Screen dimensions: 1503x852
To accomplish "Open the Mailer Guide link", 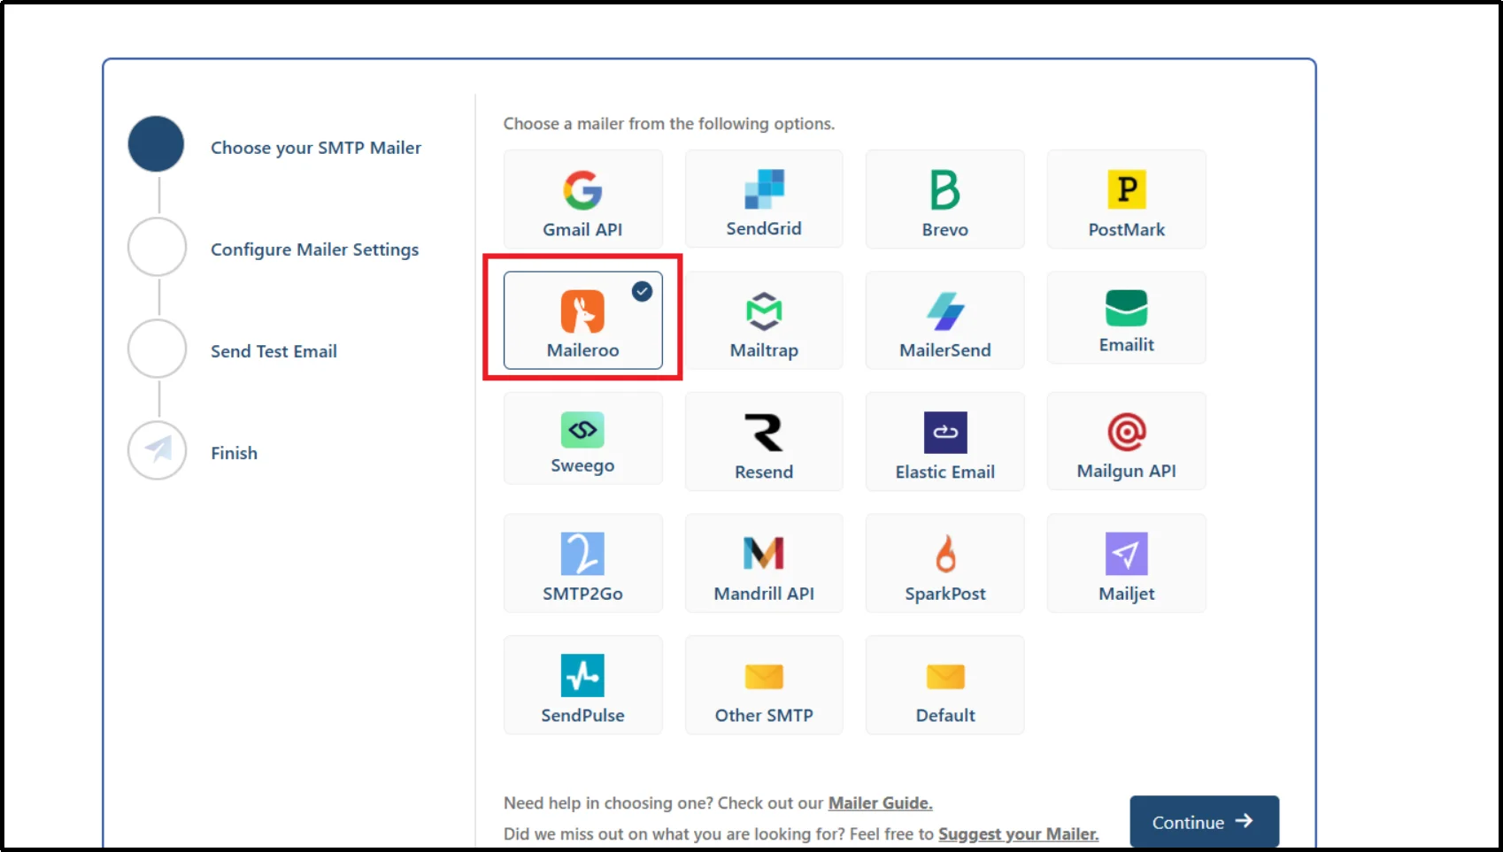I will point(879,802).
